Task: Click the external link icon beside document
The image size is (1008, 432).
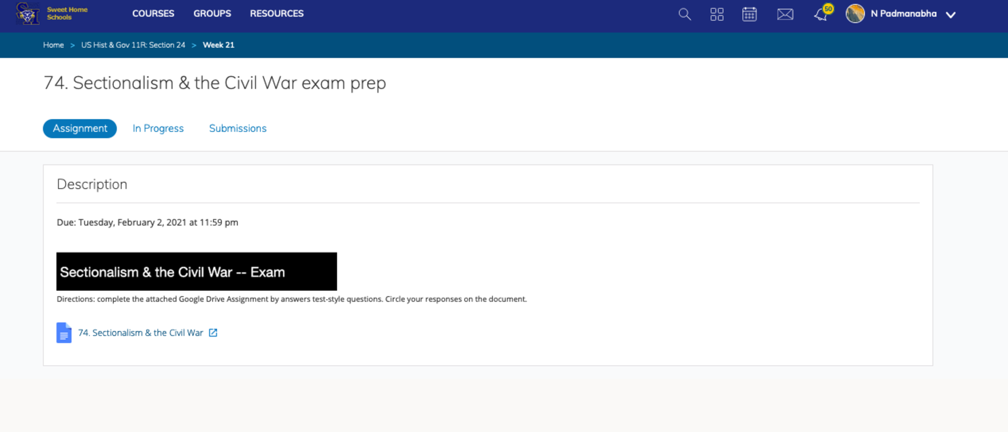Action: (x=213, y=333)
